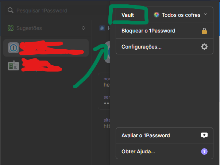The width and height of the screenshot is (220, 165).
Task: Type in the Pesquisar 1Password search field
Action: pyautogui.click(x=55, y=11)
